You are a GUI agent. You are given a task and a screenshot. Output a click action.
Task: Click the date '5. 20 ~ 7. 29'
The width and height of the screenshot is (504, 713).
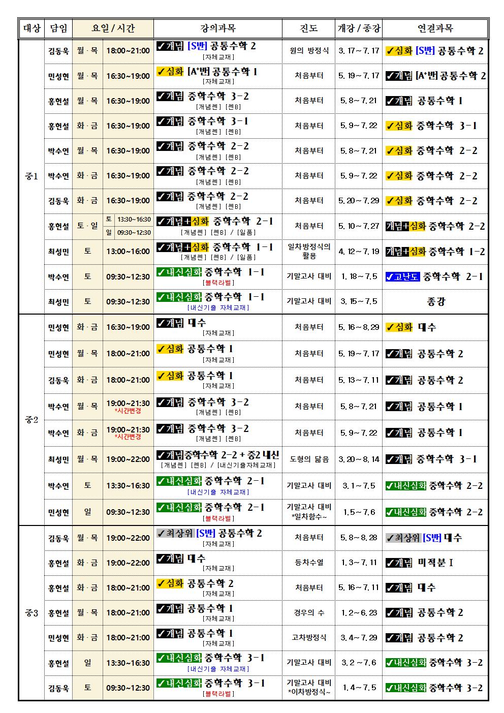[359, 201]
